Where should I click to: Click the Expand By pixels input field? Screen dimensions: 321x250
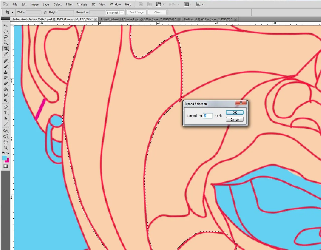pyautogui.click(x=208, y=116)
